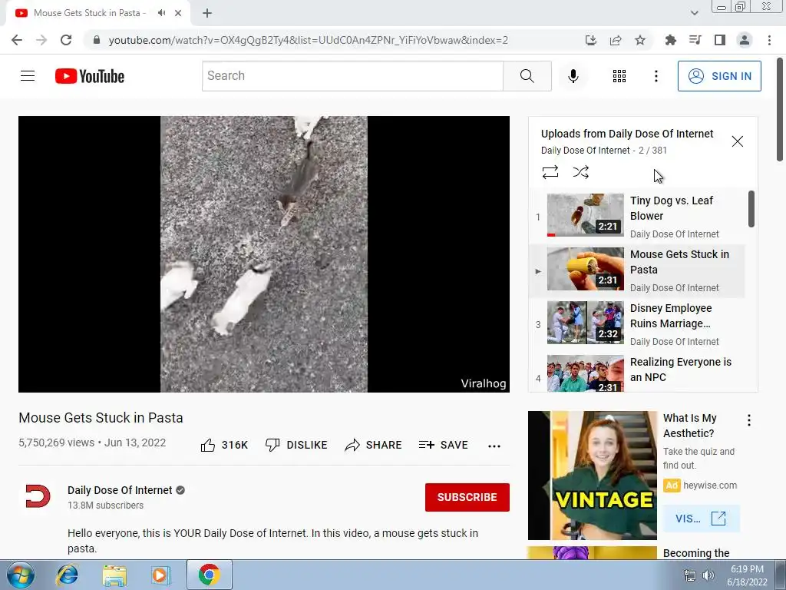Launch Internet Explorer from taskbar
Image resolution: width=786 pixels, height=590 pixels.
pyautogui.click(x=67, y=575)
